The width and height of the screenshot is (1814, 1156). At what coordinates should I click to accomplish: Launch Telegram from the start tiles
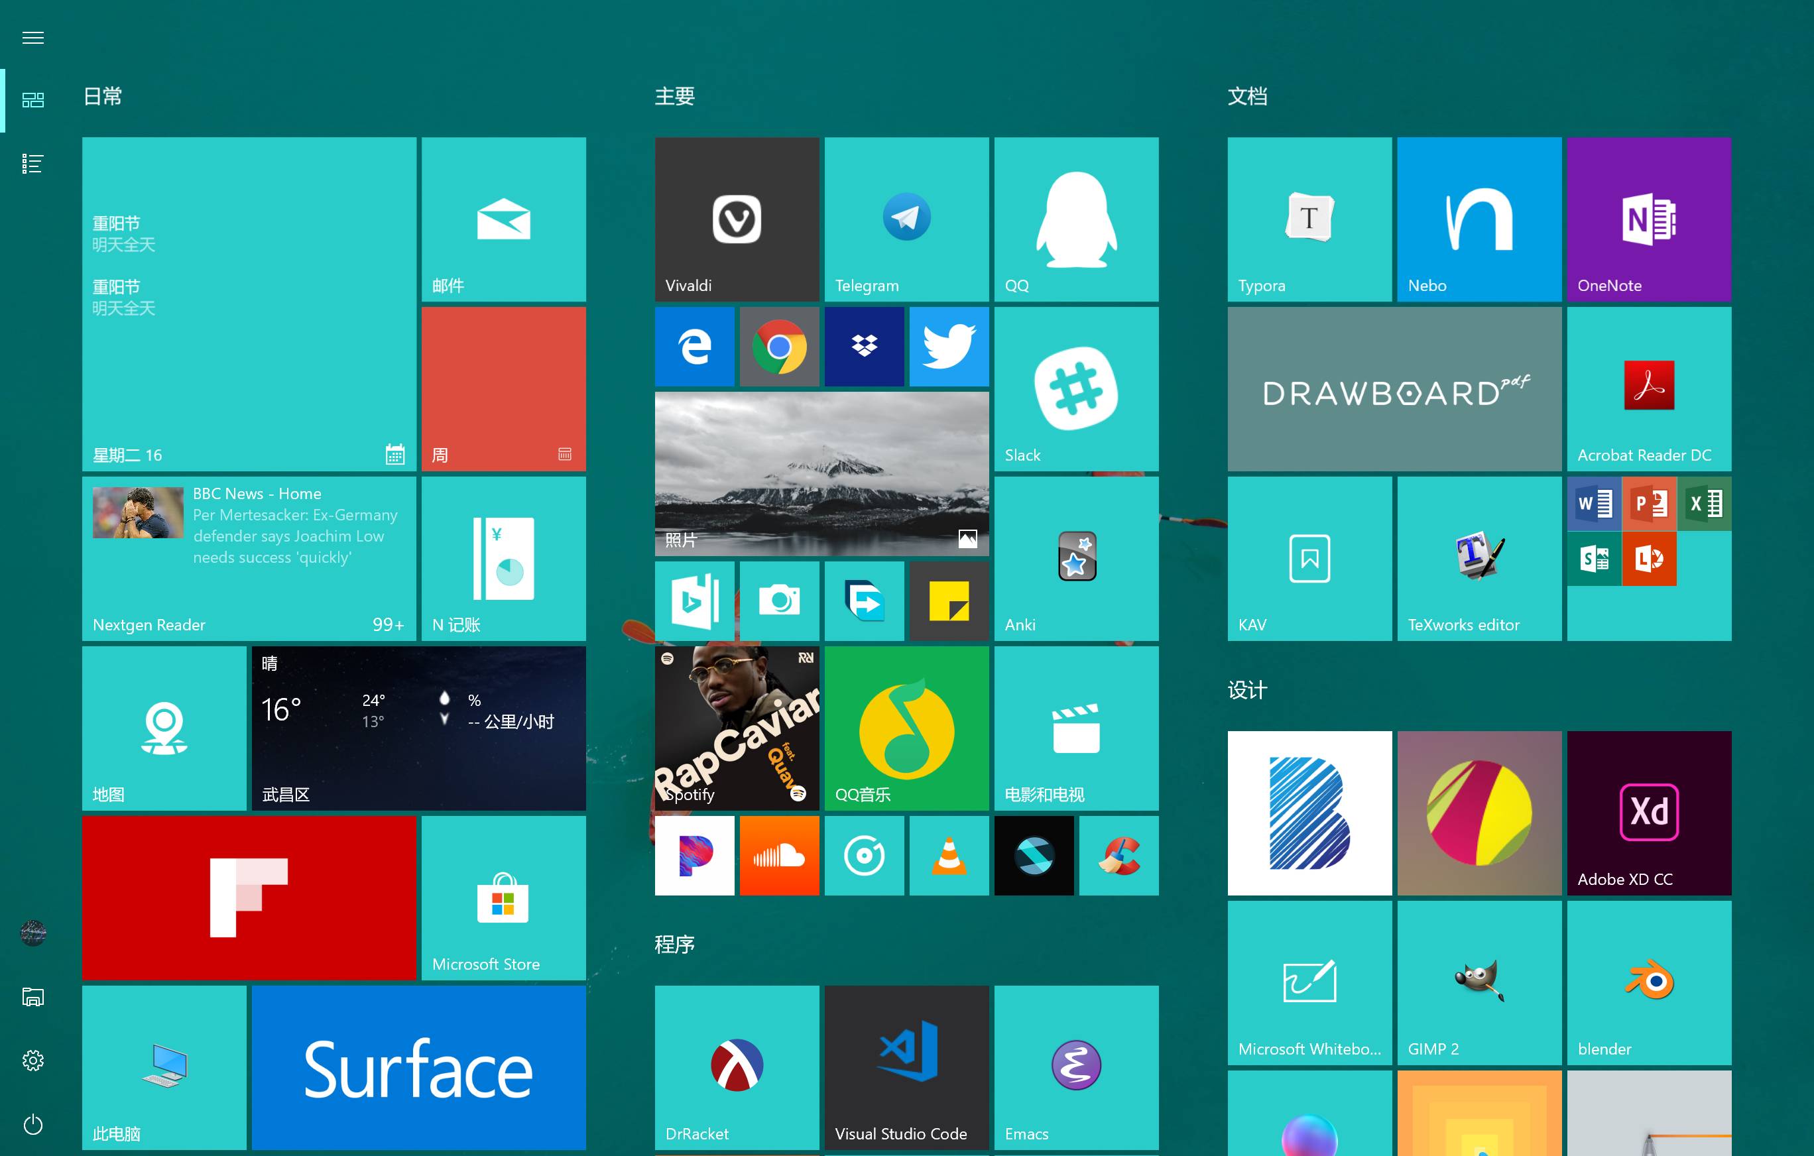tap(906, 218)
